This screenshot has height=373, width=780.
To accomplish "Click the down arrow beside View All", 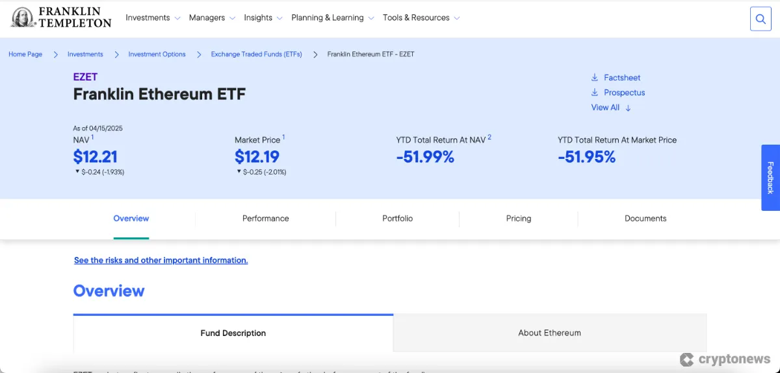I will click(628, 108).
